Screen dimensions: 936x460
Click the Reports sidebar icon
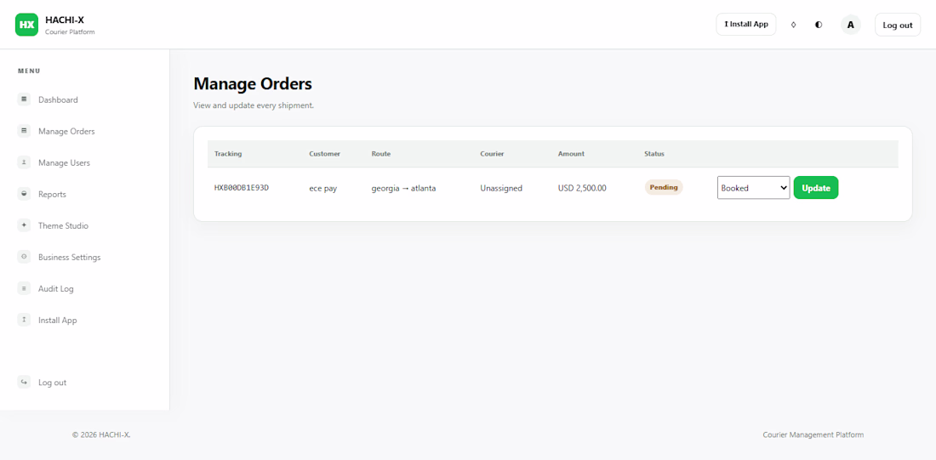24,194
